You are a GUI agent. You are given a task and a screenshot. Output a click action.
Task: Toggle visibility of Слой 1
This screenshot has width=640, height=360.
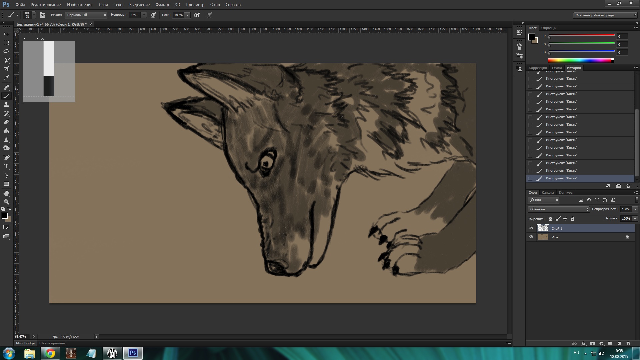coord(531,228)
